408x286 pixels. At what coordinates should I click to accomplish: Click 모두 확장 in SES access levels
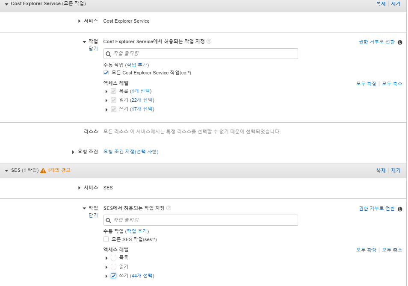click(x=366, y=250)
